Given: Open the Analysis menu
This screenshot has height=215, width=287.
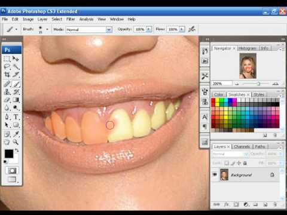Looking at the screenshot, I should [x=86, y=19].
